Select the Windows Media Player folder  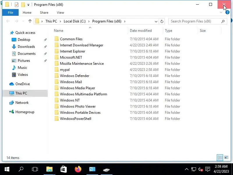pyautogui.click(x=77, y=88)
